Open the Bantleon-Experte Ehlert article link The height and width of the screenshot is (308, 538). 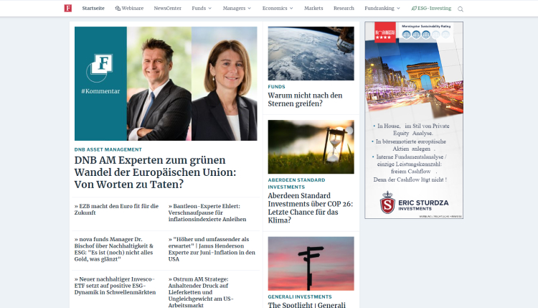(207, 213)
